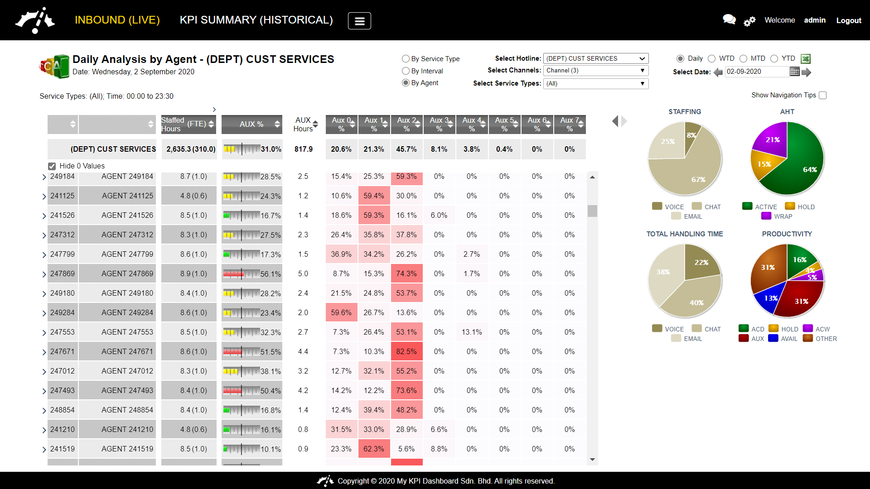Expand row for agent 247553
This screenshot has height=489, width=870.
[44, 333]
